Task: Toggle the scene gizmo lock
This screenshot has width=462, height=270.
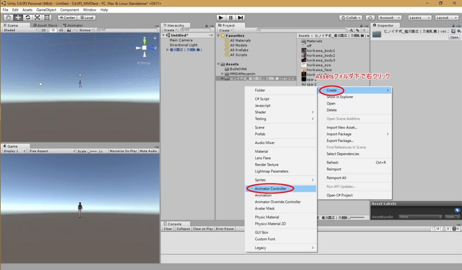Action: point(155,38)
